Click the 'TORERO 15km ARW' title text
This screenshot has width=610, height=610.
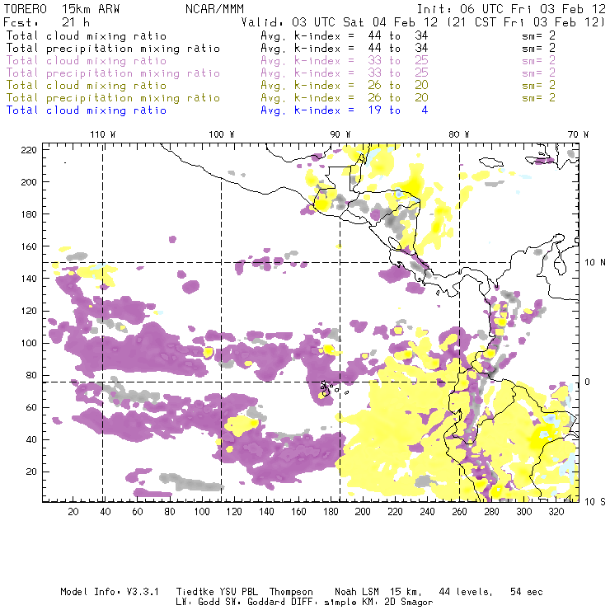[62, 9]
